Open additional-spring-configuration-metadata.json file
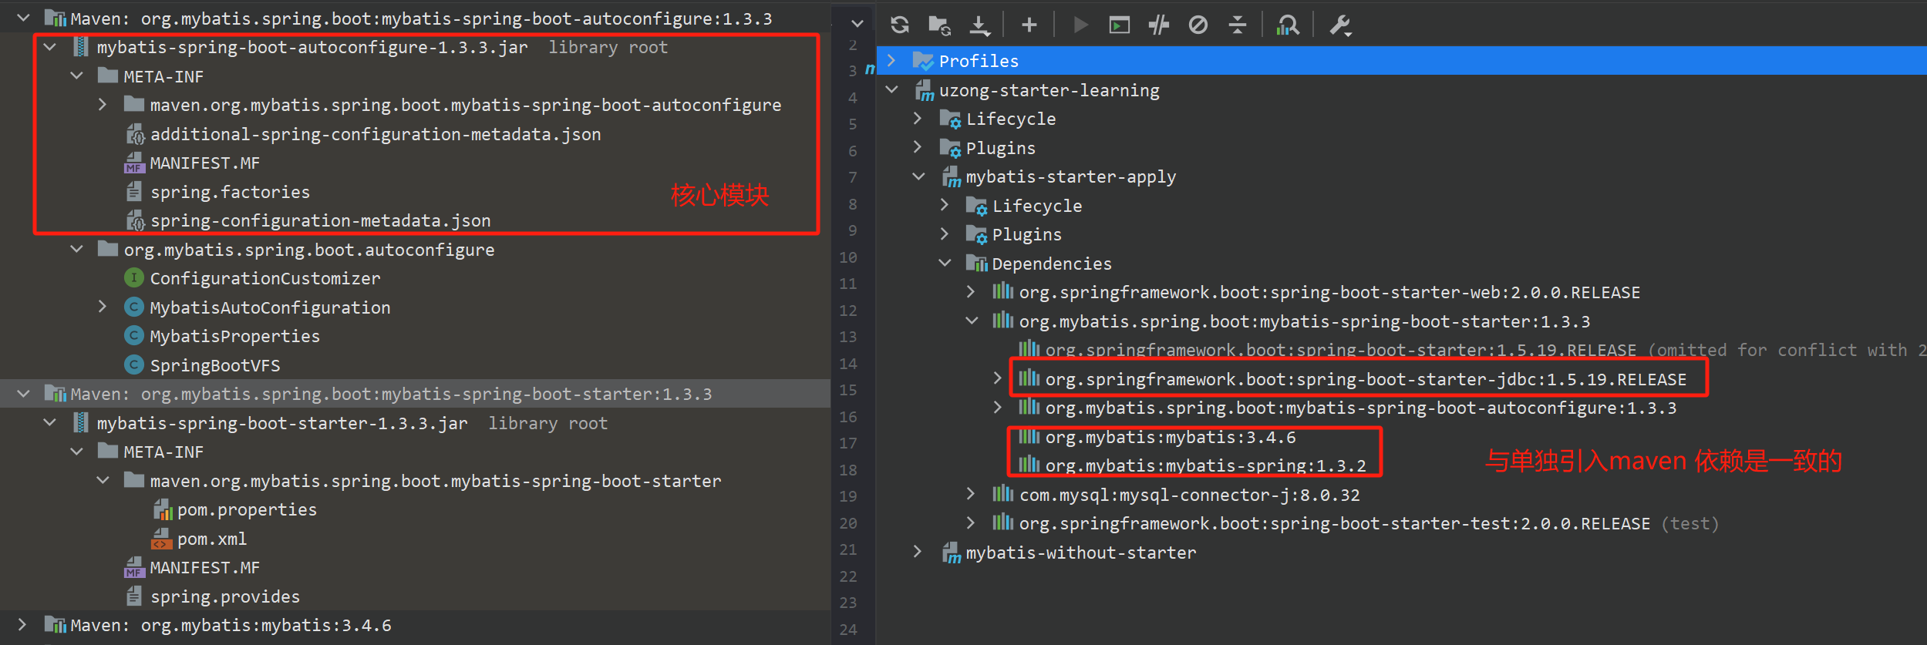The image size is (1927, 645). (x=376, y=134)
